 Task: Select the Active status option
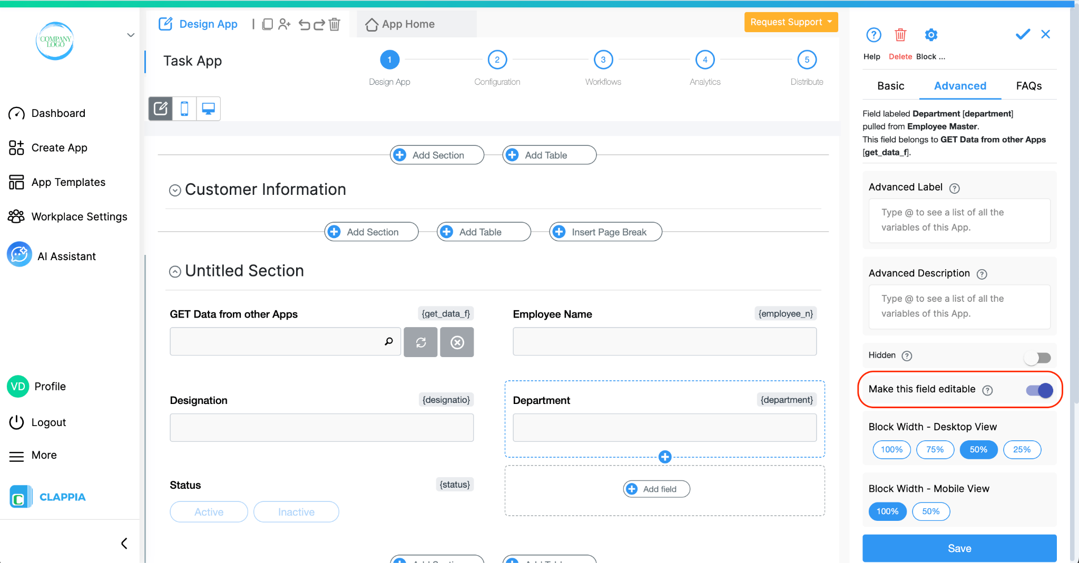pos(209,511)
